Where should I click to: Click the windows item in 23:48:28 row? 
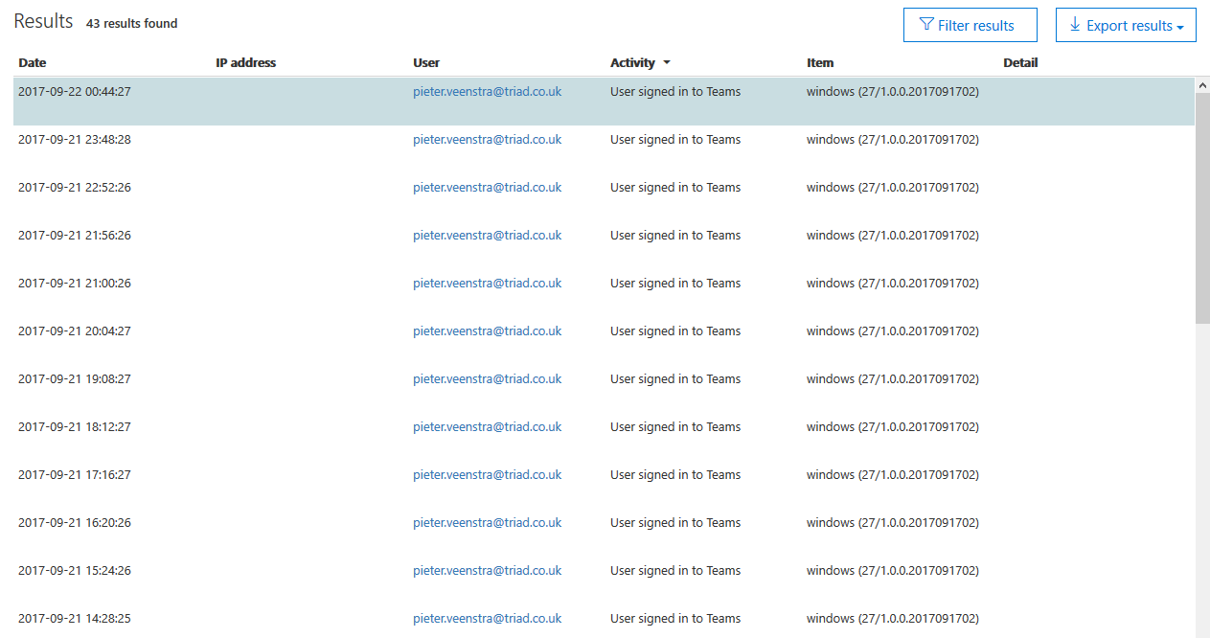[x=893, y=140]
